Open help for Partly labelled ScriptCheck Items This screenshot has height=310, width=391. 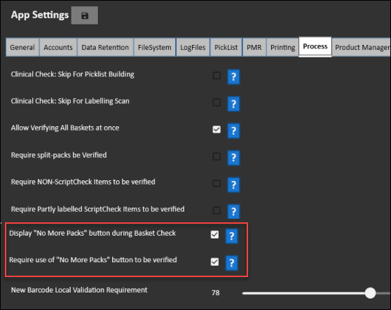click(233, 212)
